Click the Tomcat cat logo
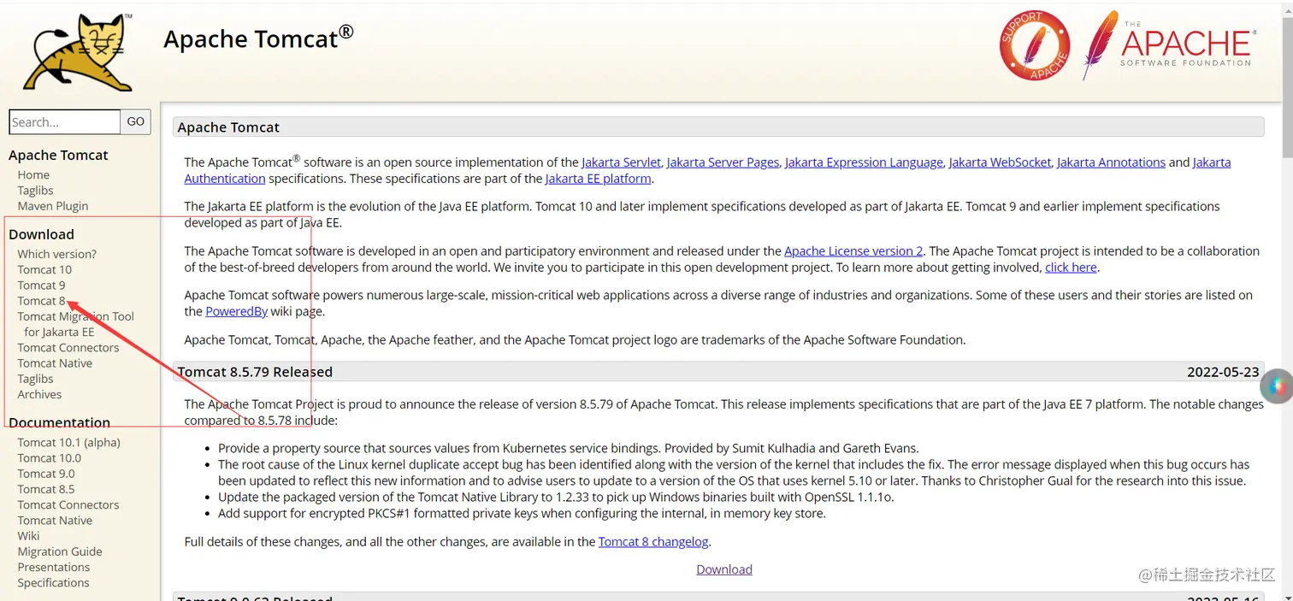1293x601 pixels. point(79,52)
